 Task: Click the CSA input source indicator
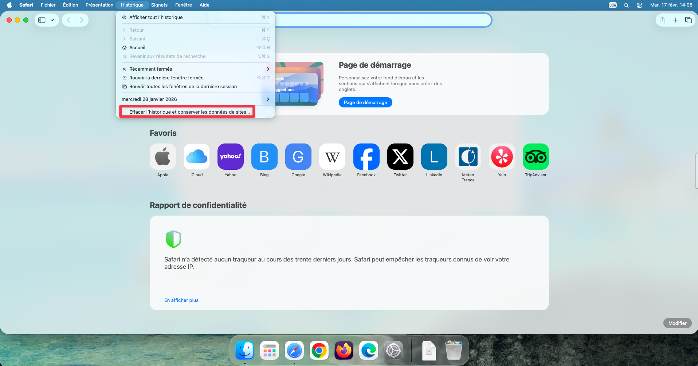click(613, 5)
